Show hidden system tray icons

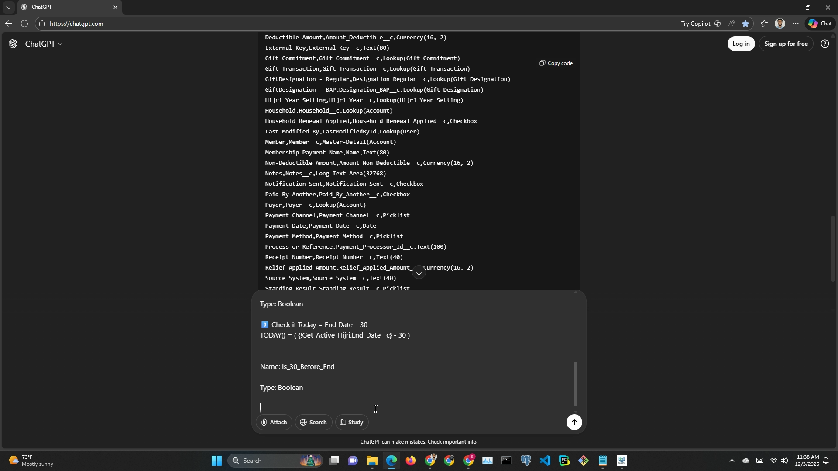pos(732,461)
